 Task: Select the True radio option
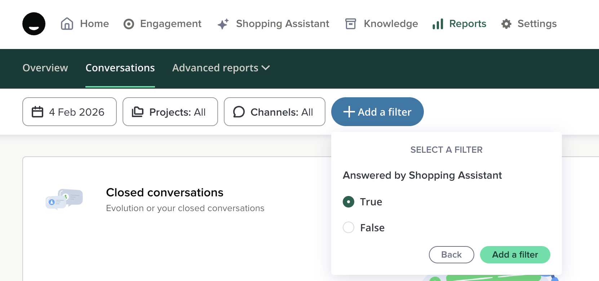pos(349,202)
